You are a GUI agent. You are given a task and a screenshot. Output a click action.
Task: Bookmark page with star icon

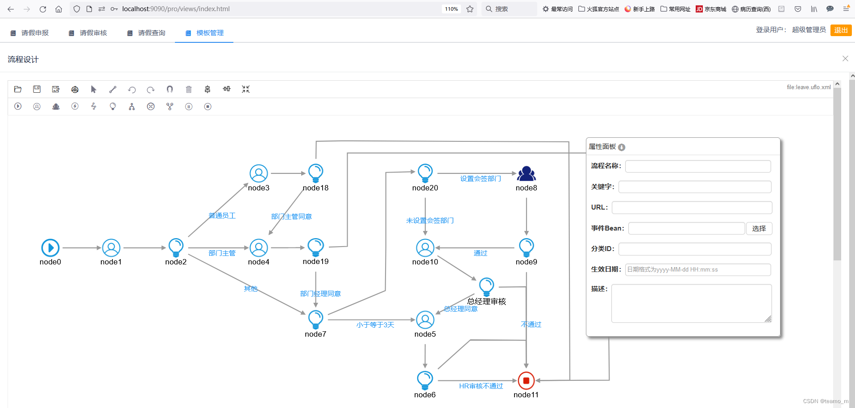[x=470, y=9]
